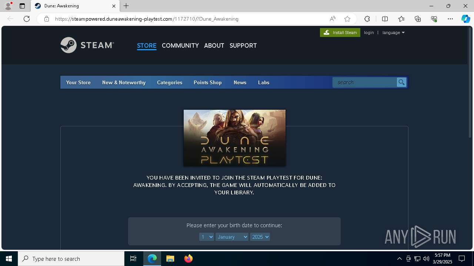
Task: Select the New & Noteworthy tab
Action: click(x=124, y=82)
